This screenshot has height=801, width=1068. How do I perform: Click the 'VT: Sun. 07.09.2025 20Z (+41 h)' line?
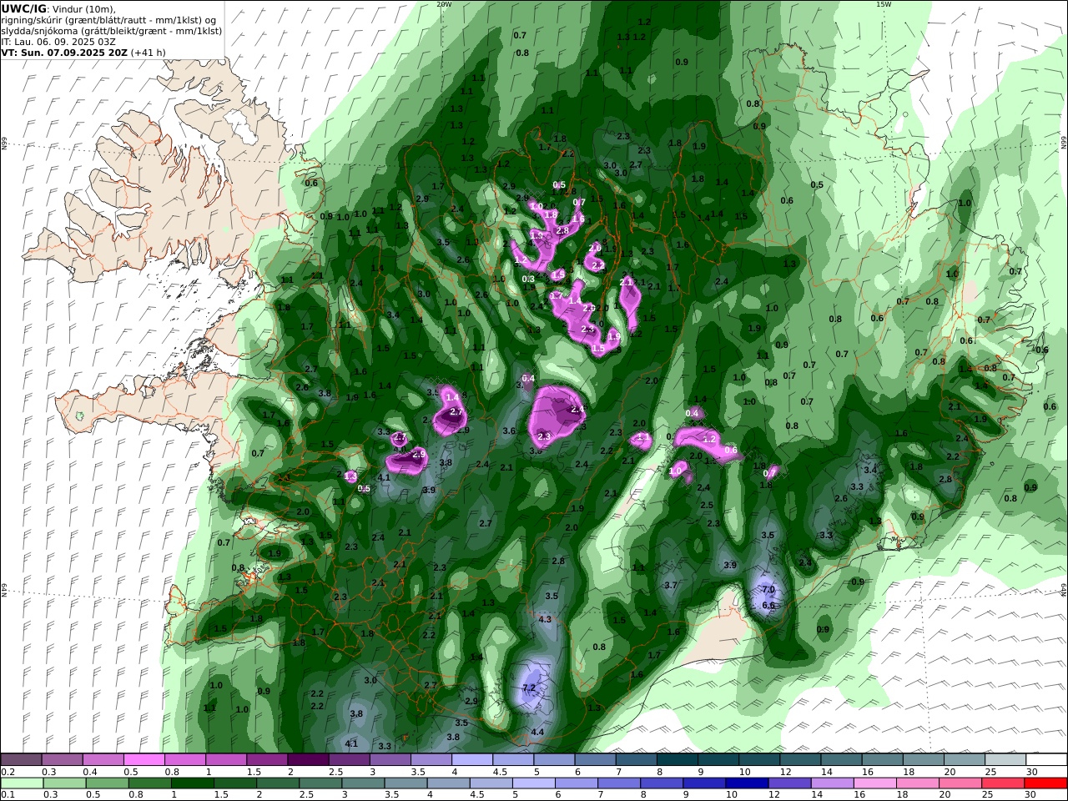(83, 53)
